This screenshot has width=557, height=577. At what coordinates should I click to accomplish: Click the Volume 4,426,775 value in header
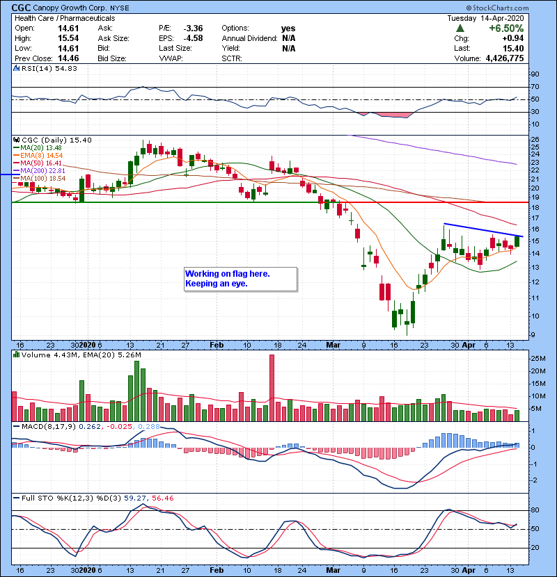tap(505, 58)
